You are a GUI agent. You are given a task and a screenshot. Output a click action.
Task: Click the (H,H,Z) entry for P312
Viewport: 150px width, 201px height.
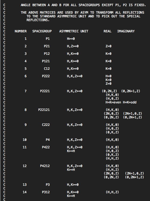pyautogui.click(x=112, y=192)
